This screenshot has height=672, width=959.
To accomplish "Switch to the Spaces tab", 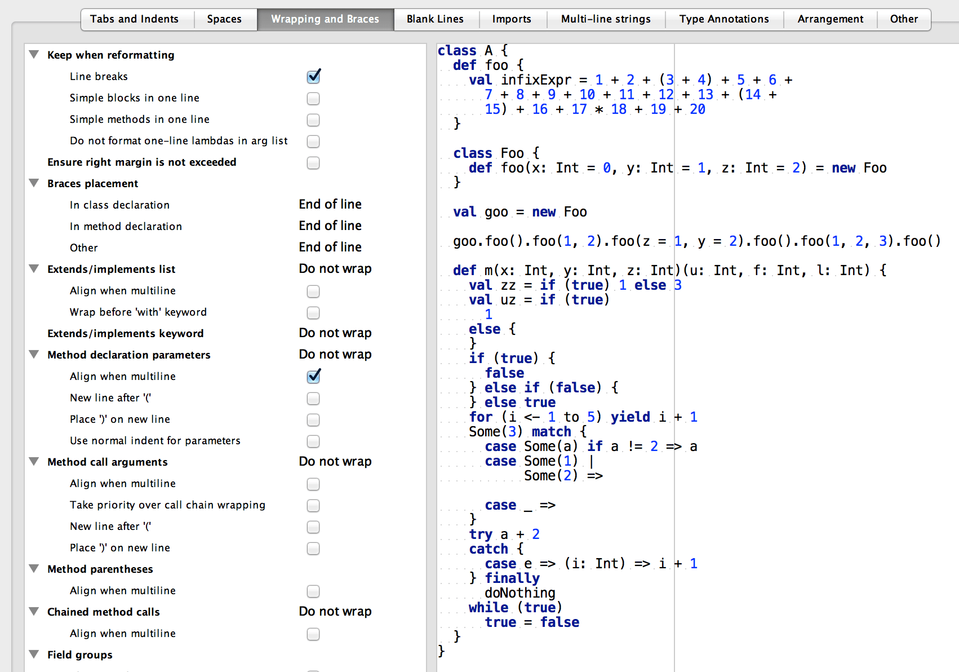I will (x=225, y=19).
